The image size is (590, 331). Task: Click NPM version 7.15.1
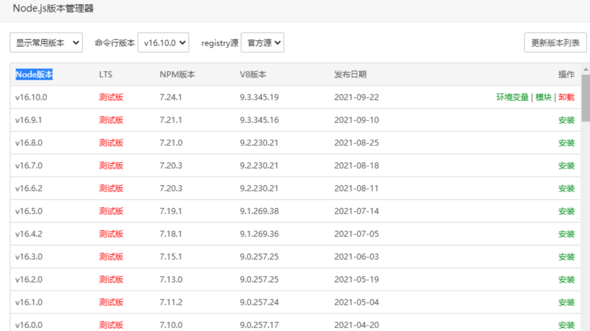[x=171, y=257]
